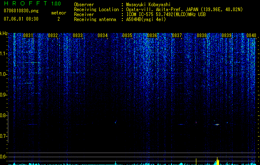Image resolution: width=260 pixels, height=165 pixels.
Task: Click the 'Observer' field label
Action: [x=84, y=5]
